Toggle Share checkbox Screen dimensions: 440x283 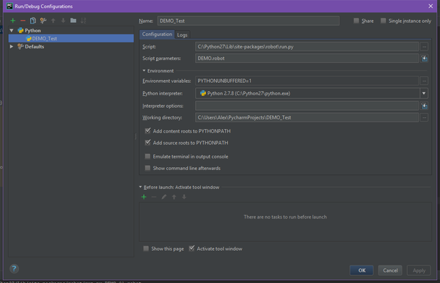(x=356, y=21)
